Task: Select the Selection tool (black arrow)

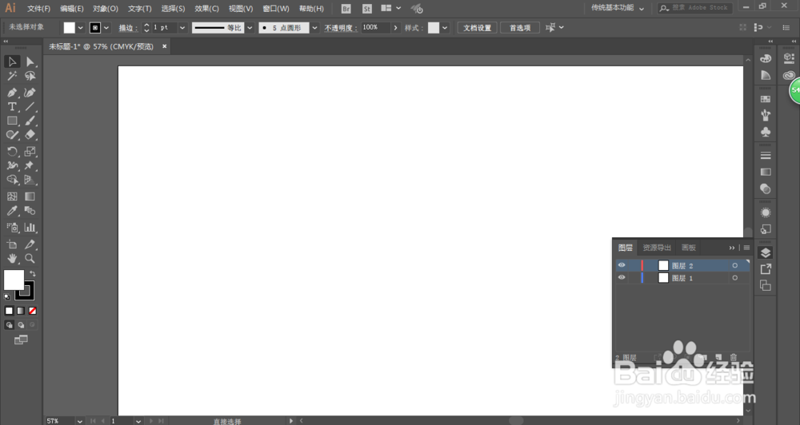Action: tap(12, 62)
